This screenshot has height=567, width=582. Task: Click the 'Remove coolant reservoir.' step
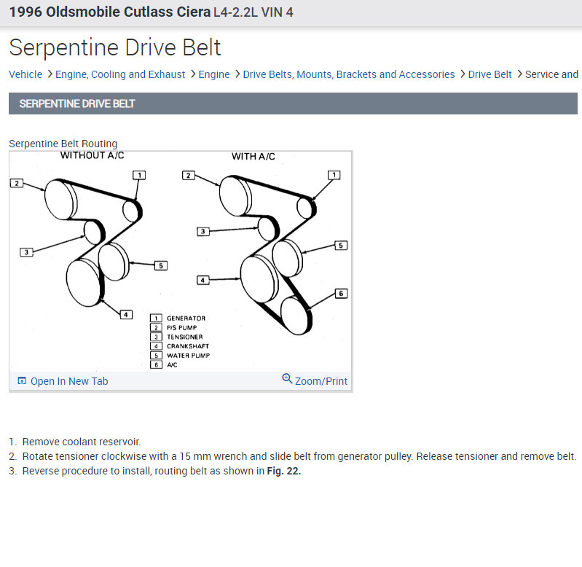click(82, 442)
